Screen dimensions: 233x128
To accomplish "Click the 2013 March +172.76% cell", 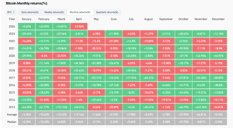I will [61, 107].
